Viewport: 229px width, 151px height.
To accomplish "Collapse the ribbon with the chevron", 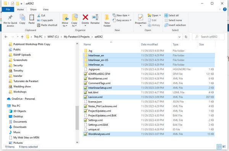I will tap(220, 9).
